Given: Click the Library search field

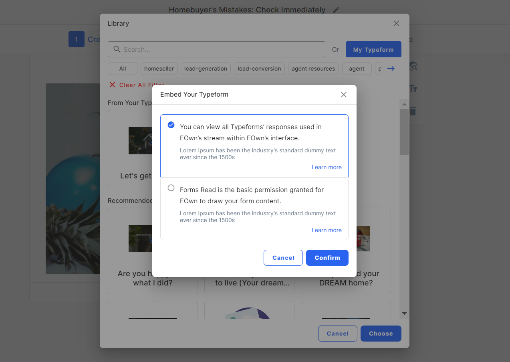Looking at the screenshot, I should click(216, 49).
